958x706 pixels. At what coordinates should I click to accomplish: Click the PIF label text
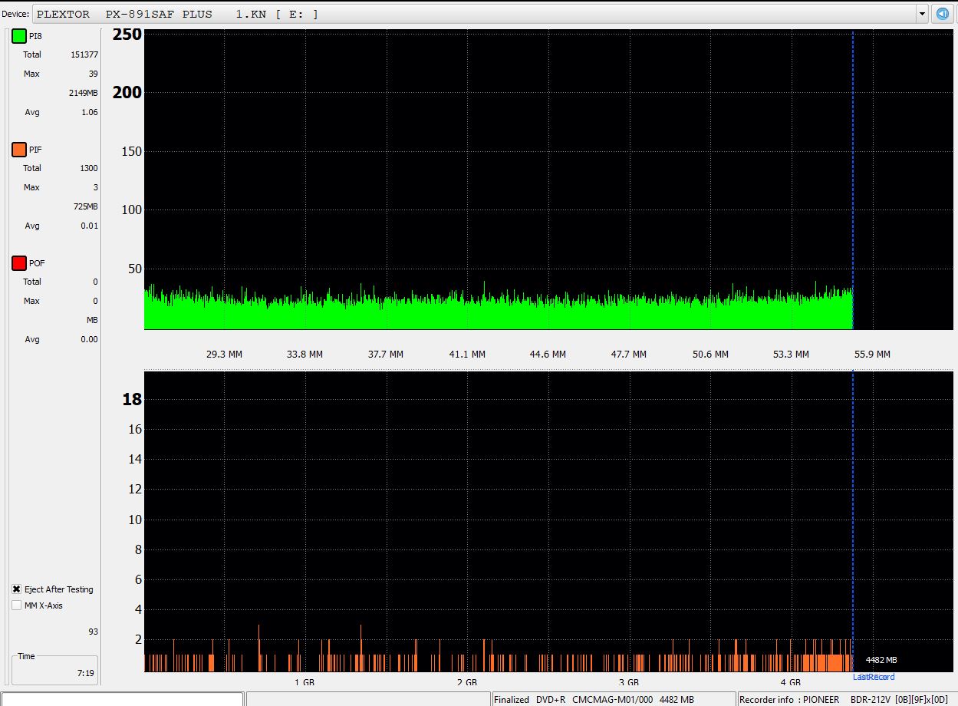[35, 150]
